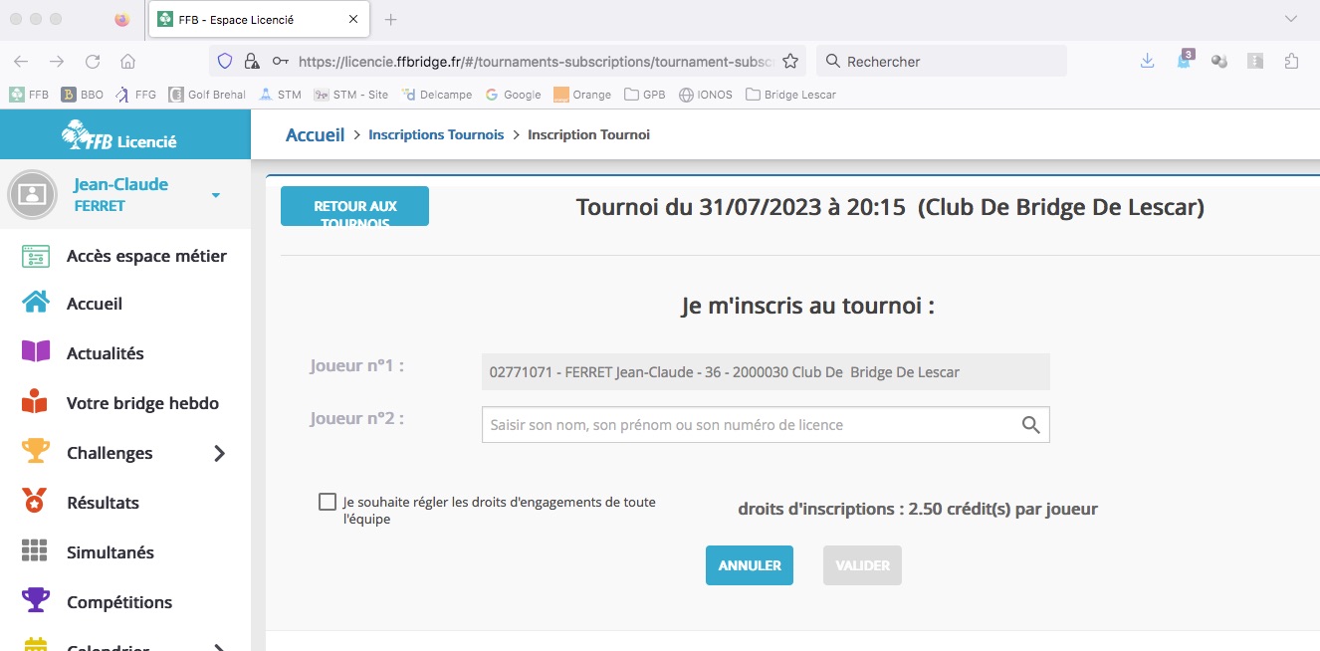Image resolution: width=1320 pixels, height=651 pixels.
Task: Open the Résultats section icon
Action: (x=35, y=502)
